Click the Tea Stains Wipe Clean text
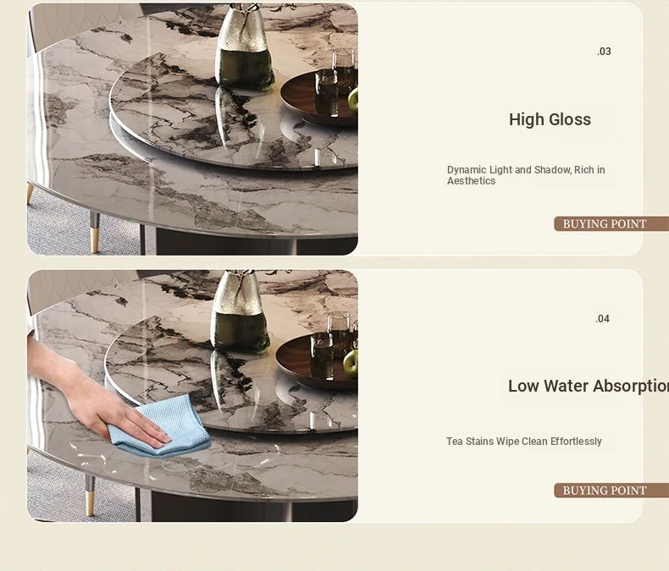The width and height of the screenshot is (669, 571). coord(524,442)
